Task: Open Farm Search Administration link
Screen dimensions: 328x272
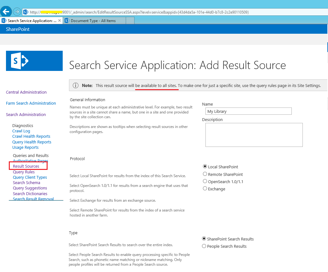Action: (31, 103)
